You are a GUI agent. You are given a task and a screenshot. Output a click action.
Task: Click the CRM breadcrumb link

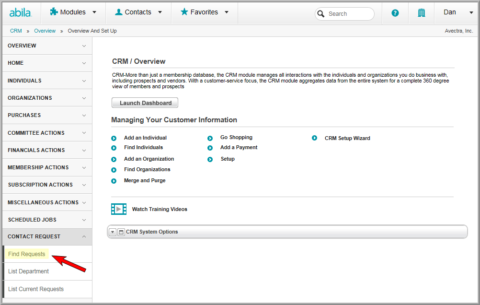pos(16,31)
